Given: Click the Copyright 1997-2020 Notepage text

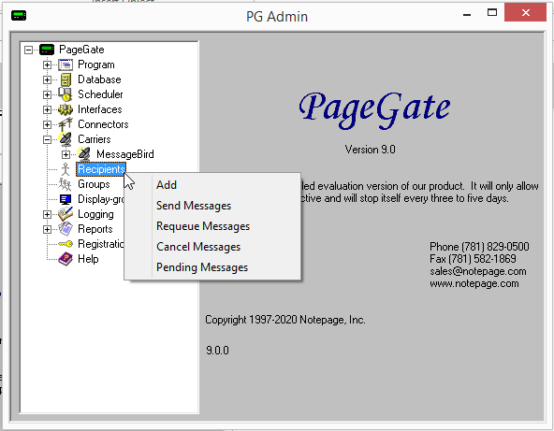Looking at the screenshot, I should (285, 320).
